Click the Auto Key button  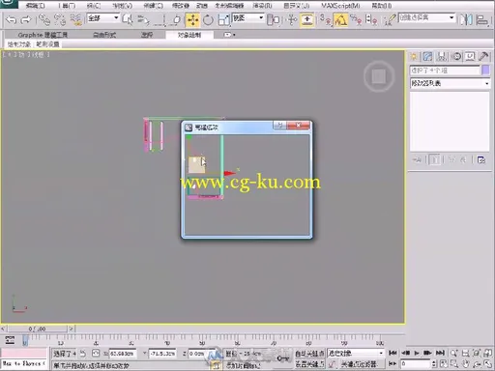click(309, 354)
